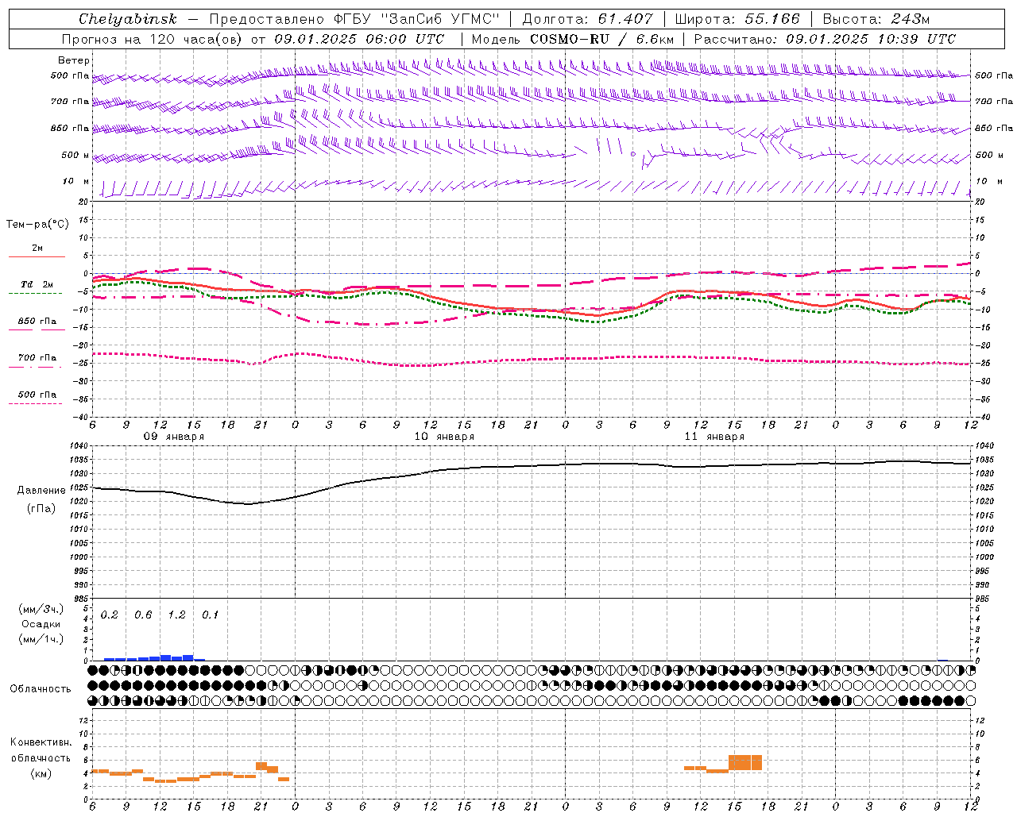Click the '2м' temperature legend entry
The image size is (1017, 813).
(37, 248)
